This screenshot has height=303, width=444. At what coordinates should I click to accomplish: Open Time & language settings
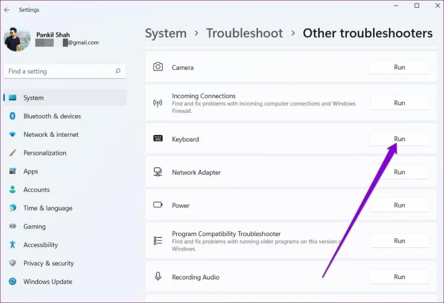tap(65, 208)
